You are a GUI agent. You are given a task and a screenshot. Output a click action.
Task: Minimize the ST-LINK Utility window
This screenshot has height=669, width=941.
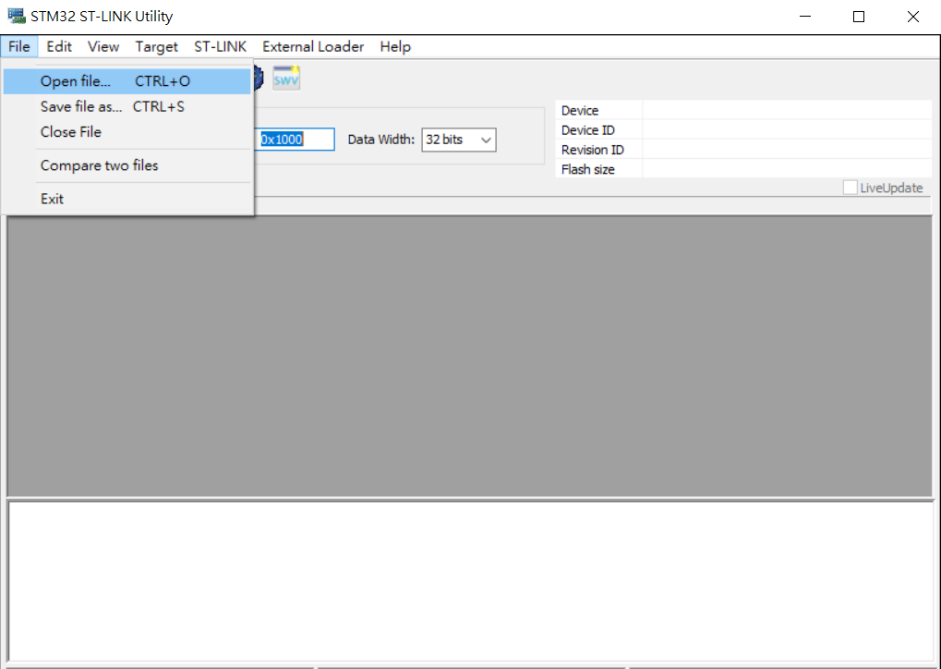tap(805, 17)
